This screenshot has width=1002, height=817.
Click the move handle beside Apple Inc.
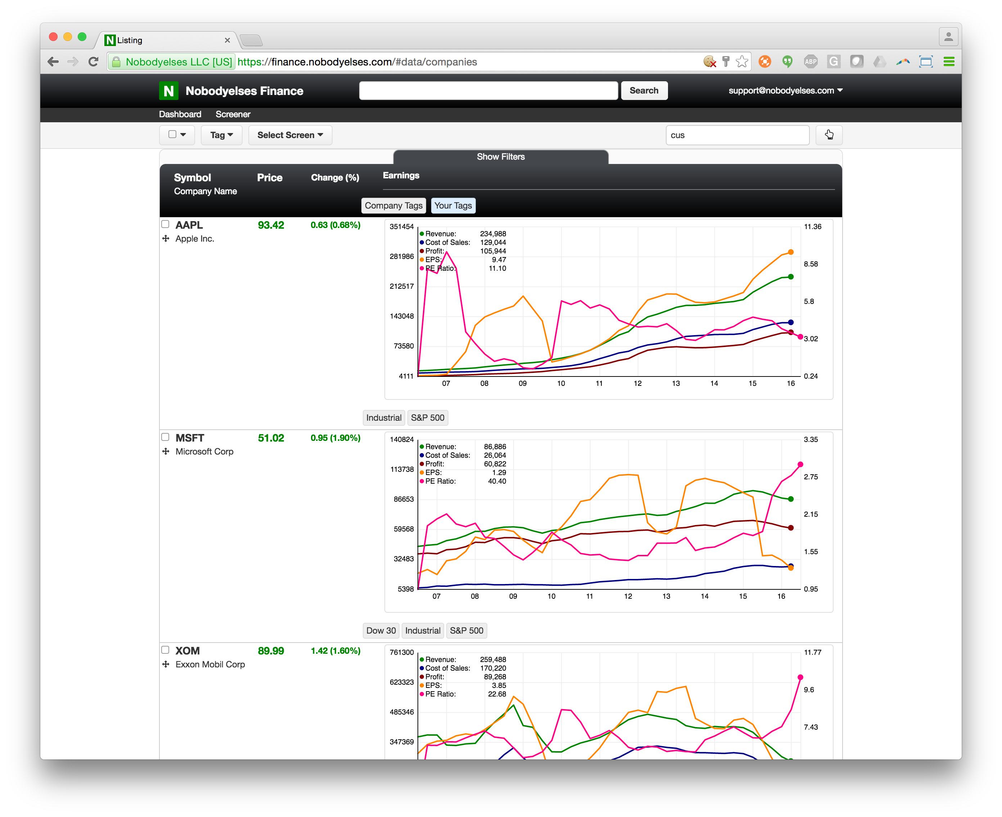coord(166,239)
